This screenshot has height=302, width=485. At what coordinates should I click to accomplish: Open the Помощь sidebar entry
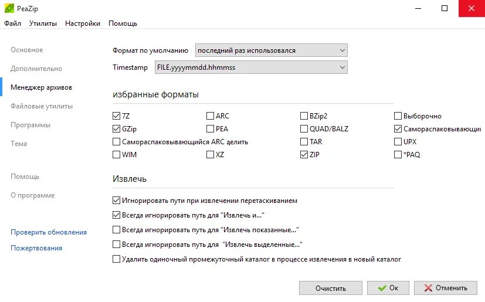pos(25,177)
